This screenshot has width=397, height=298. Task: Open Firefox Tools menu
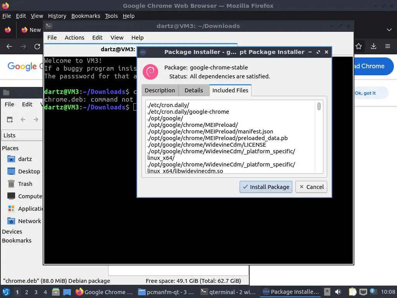(111, 16)
